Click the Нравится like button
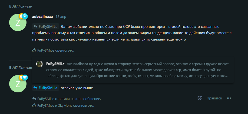 pos(214,98)
